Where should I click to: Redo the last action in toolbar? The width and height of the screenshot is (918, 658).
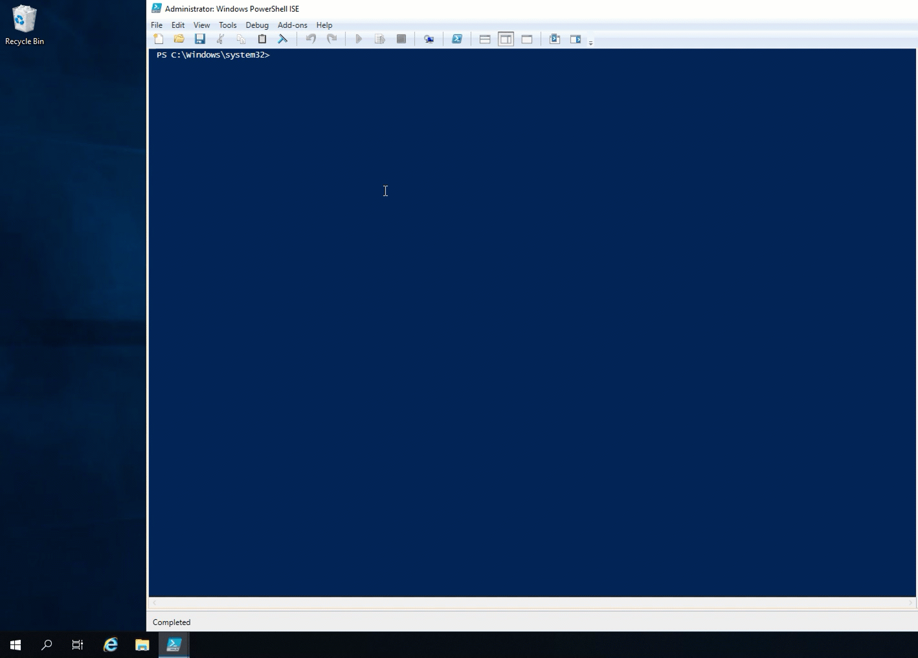[x=332, y=39]
